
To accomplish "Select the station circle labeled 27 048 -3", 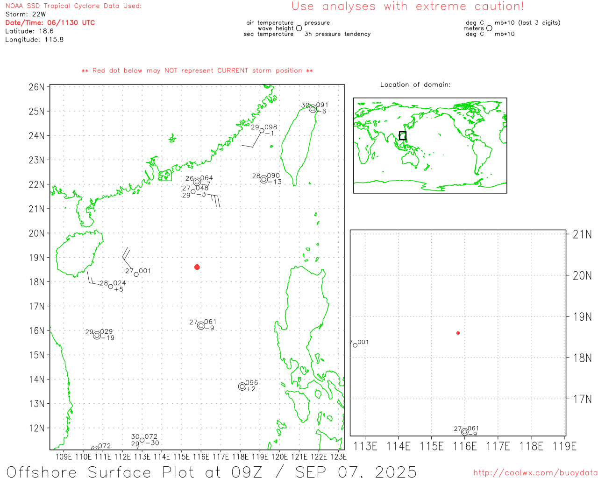I will click(193, 191).
